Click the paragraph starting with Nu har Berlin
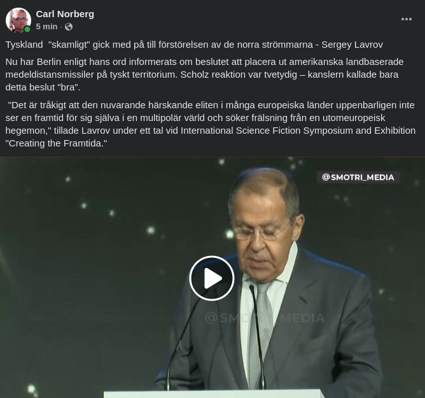Image resolution: width=425 pixels, height=398 pixels. tap(204, 75)
